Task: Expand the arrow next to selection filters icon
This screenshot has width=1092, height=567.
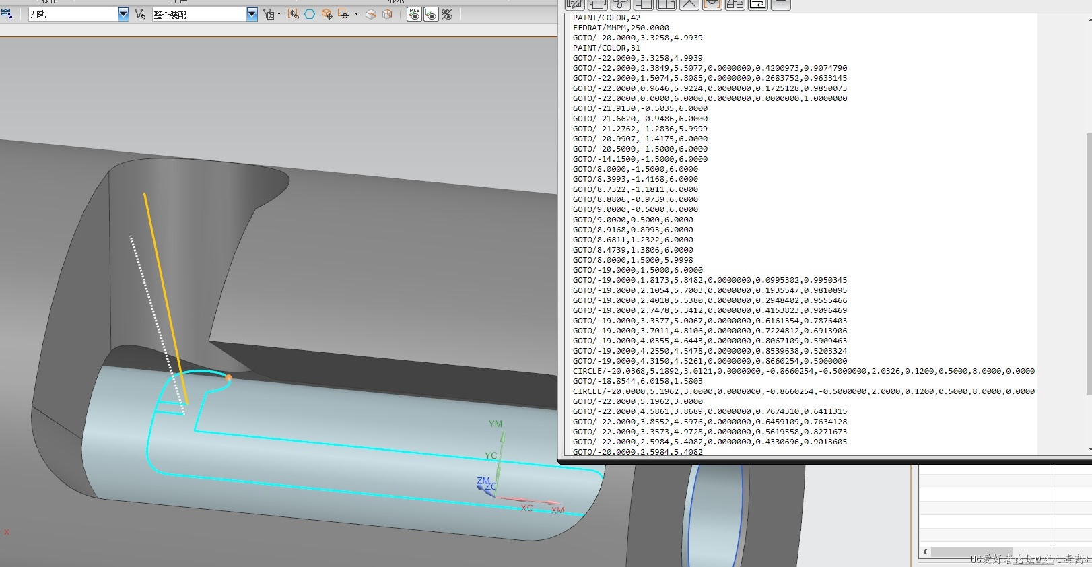Action: pos(279,14)
